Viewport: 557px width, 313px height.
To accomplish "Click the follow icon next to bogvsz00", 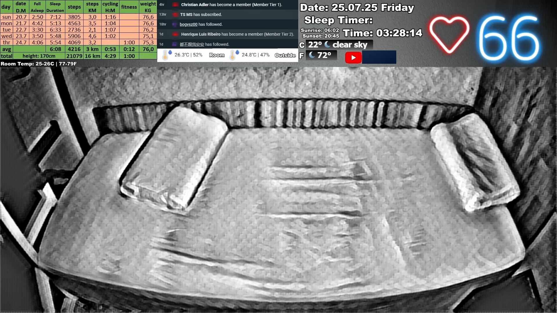I will click(174, 24).
